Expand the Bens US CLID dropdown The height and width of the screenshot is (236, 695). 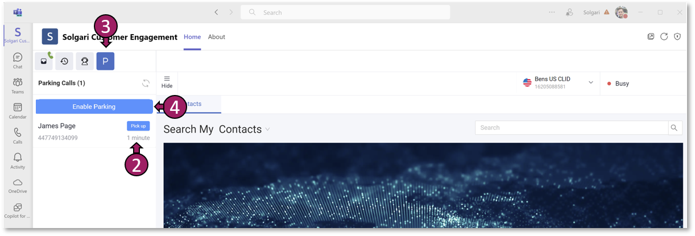[x=590, y=83]
